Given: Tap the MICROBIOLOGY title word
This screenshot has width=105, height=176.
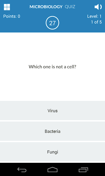Looking at the screenshot, I should [46, 7].
